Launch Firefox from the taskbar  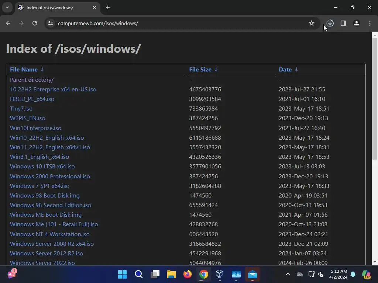[x=187, y=274]
